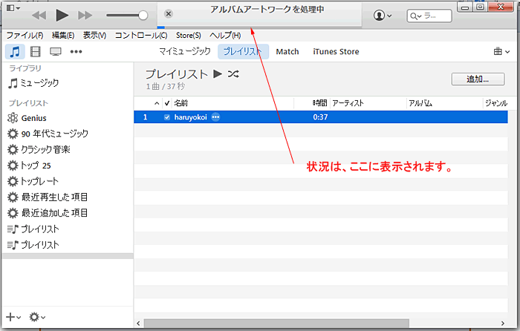Screen dimensions: 520x331
Task: Sort by the 時間 column header
Action: click(319, 103)
